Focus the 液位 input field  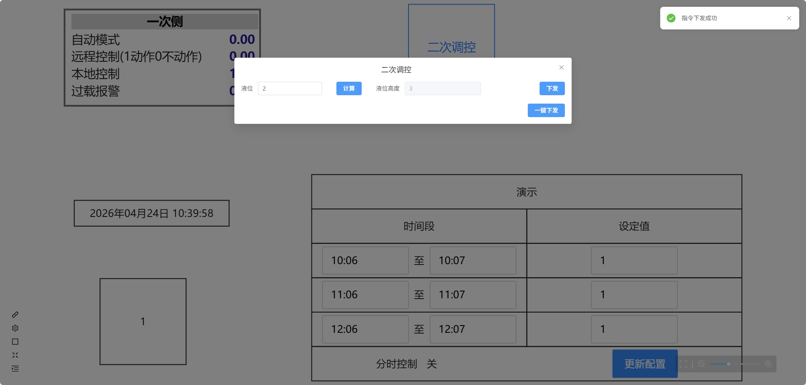coord(290,88)
